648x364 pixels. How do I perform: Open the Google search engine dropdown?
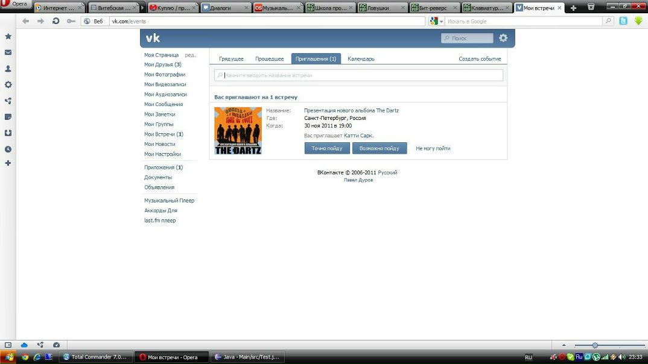436,21
